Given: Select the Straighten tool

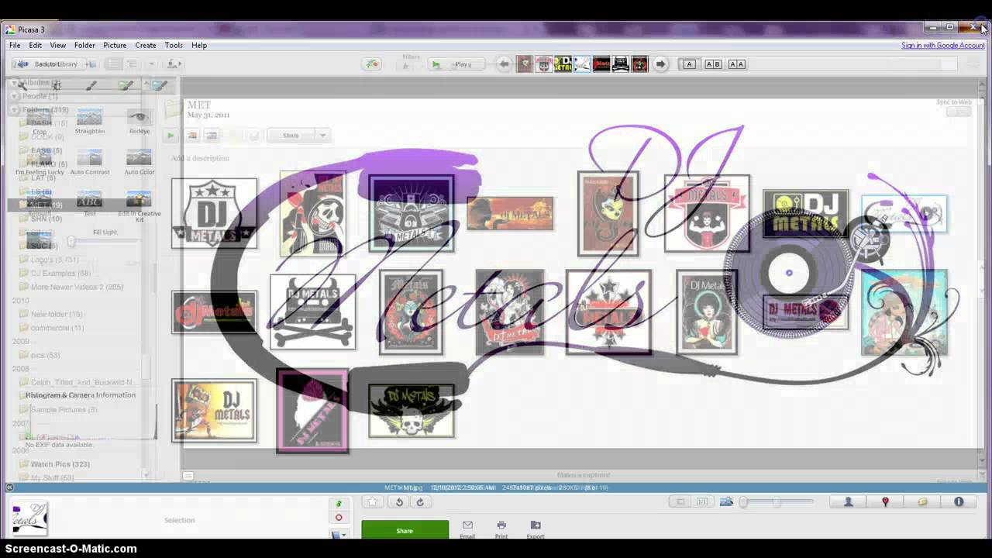Looking at the screenshot, I should click(x=89, y=120).
